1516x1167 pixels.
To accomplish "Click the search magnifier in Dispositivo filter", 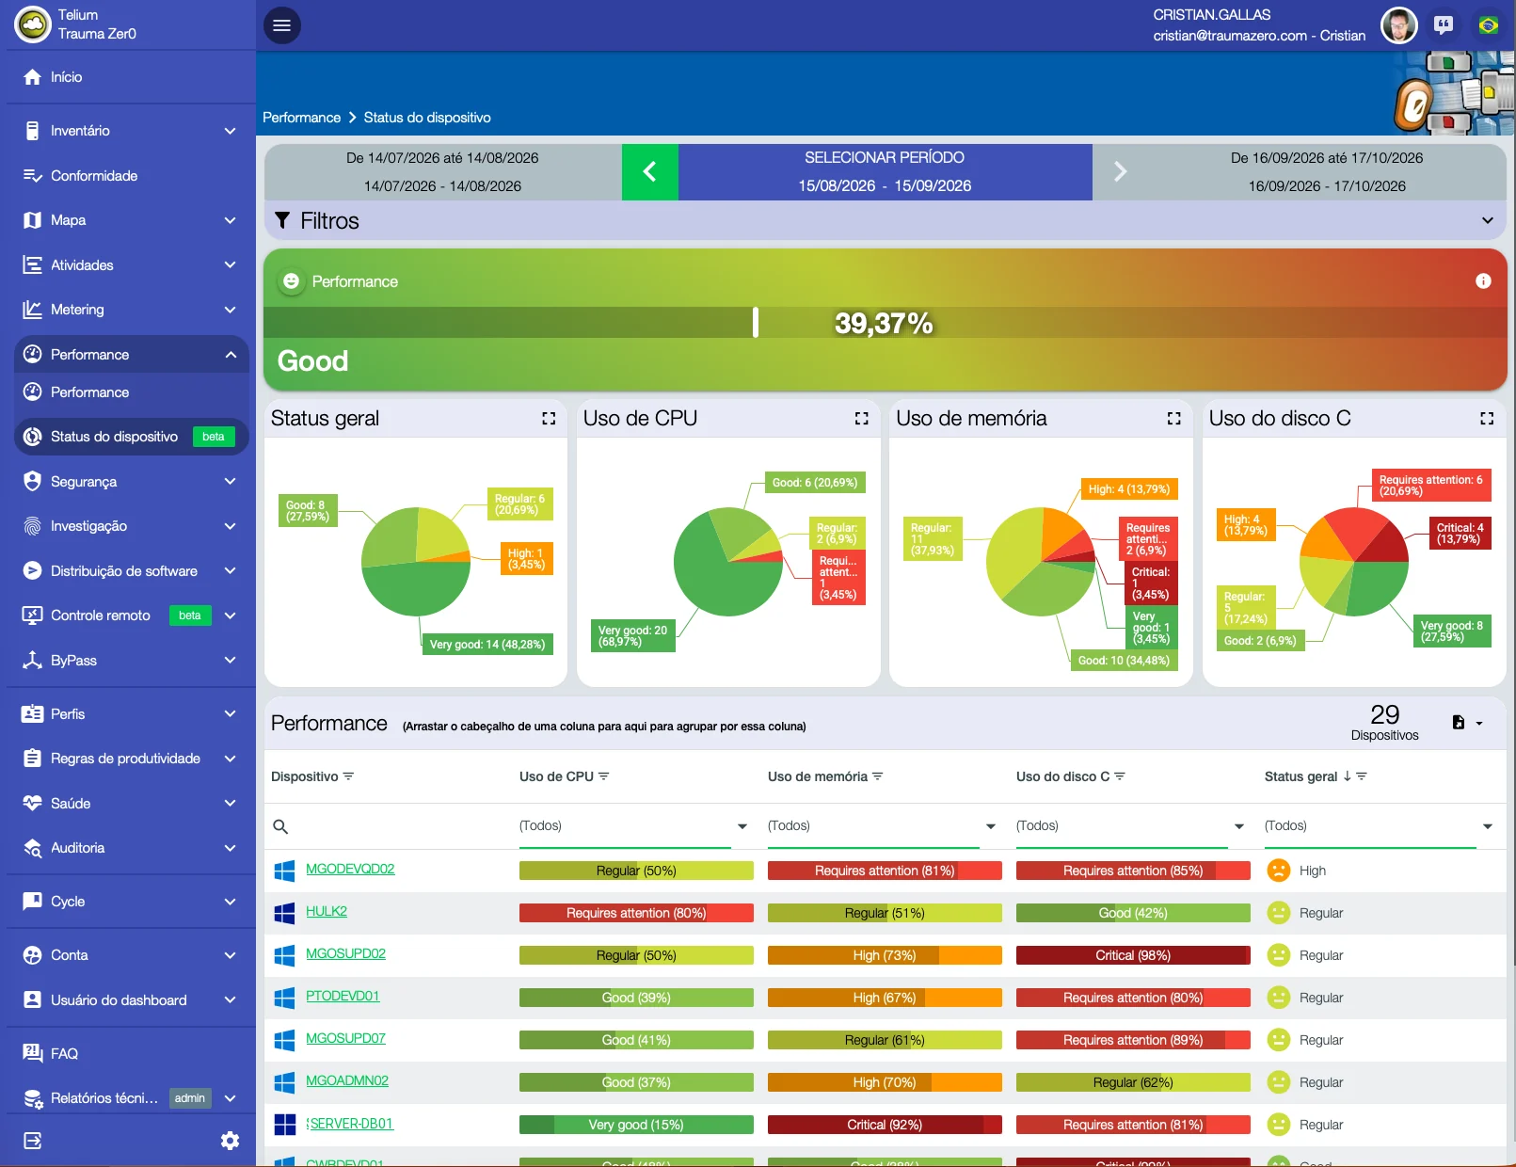I will pos(280,826).
